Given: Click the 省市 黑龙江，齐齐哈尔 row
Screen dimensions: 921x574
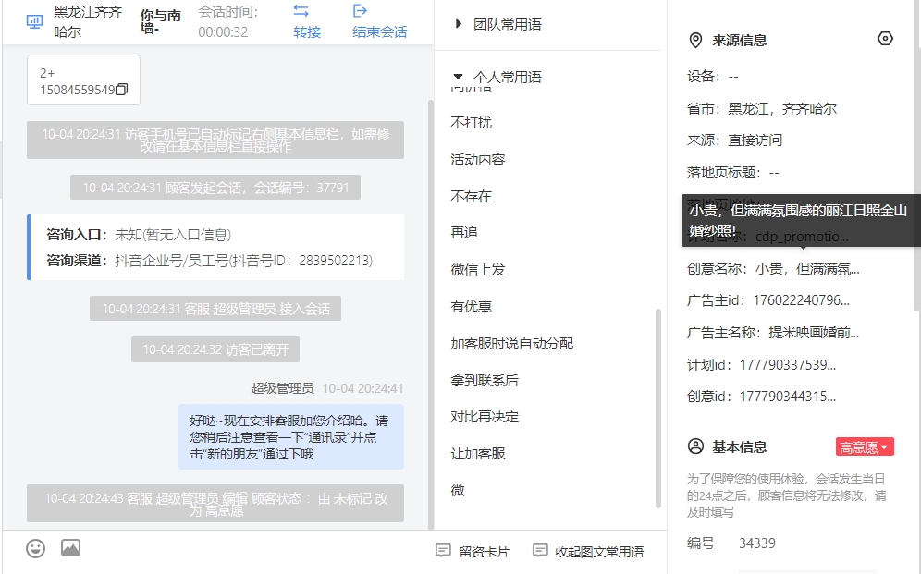Looking at the screenshot, I should (x=762, y=108).
